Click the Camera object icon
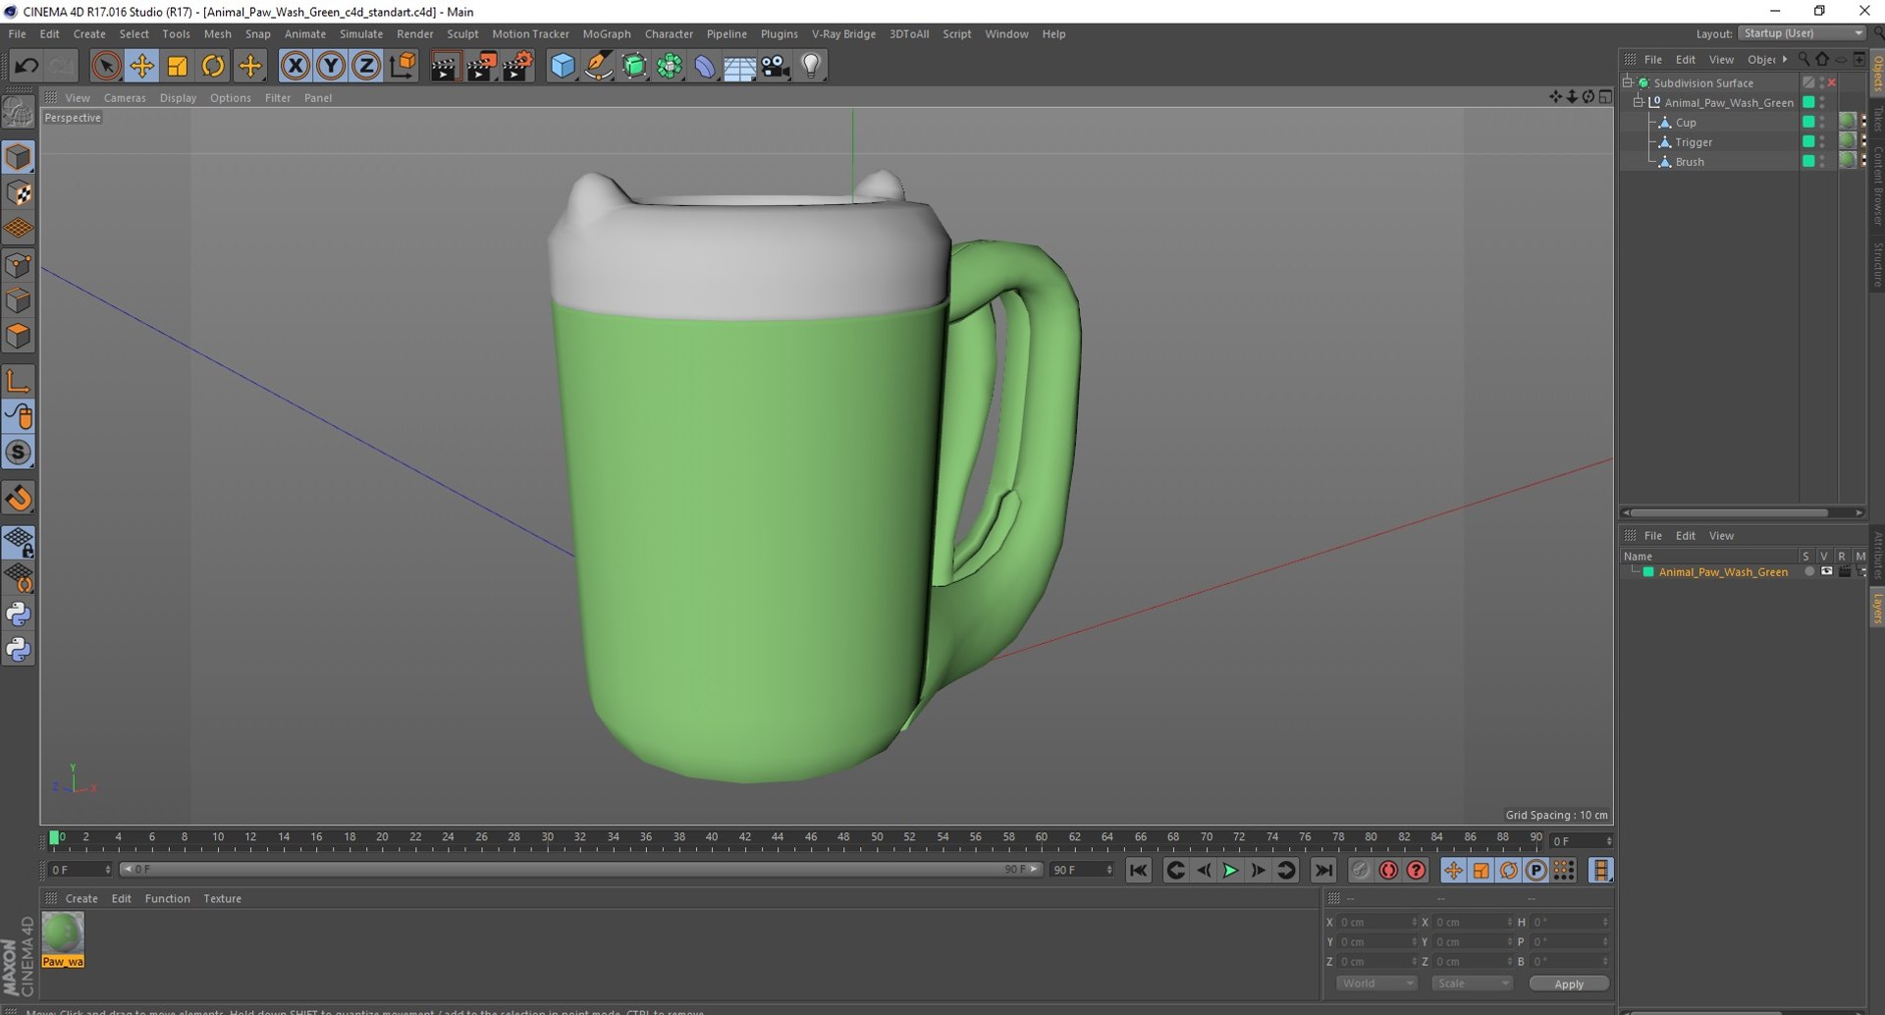The height and width of the screenshot is (1015, 1885). (x=776, y=66)
